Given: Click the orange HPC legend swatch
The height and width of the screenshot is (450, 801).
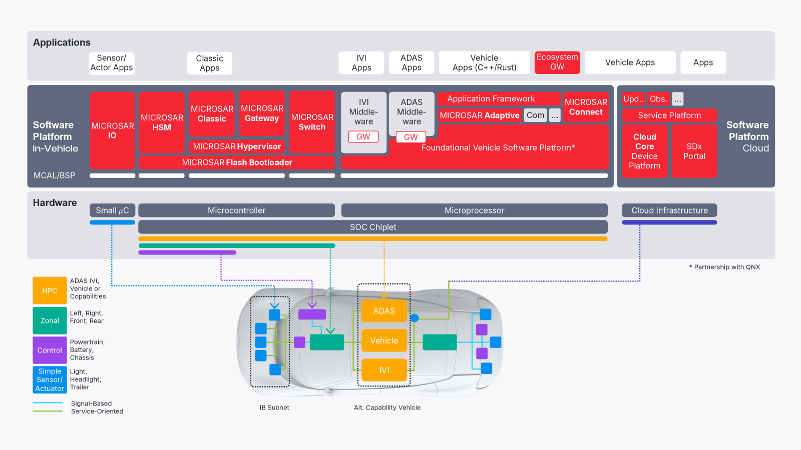Looking at the screenshot, I should point(50,290).
